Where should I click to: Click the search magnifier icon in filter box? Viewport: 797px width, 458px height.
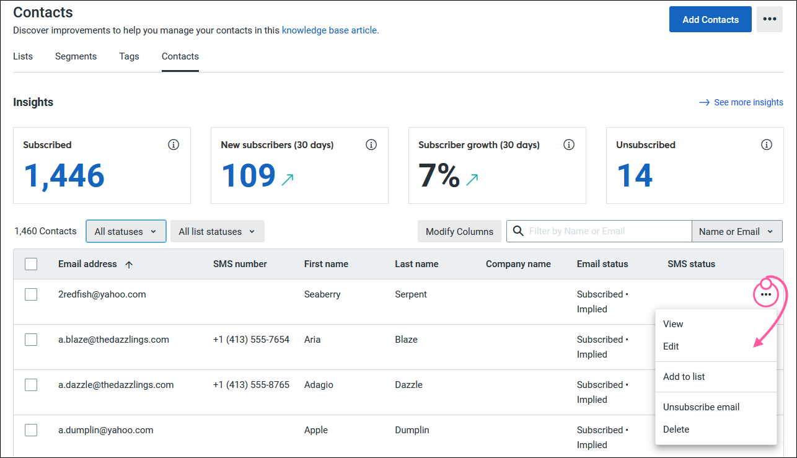click(518, 231)
